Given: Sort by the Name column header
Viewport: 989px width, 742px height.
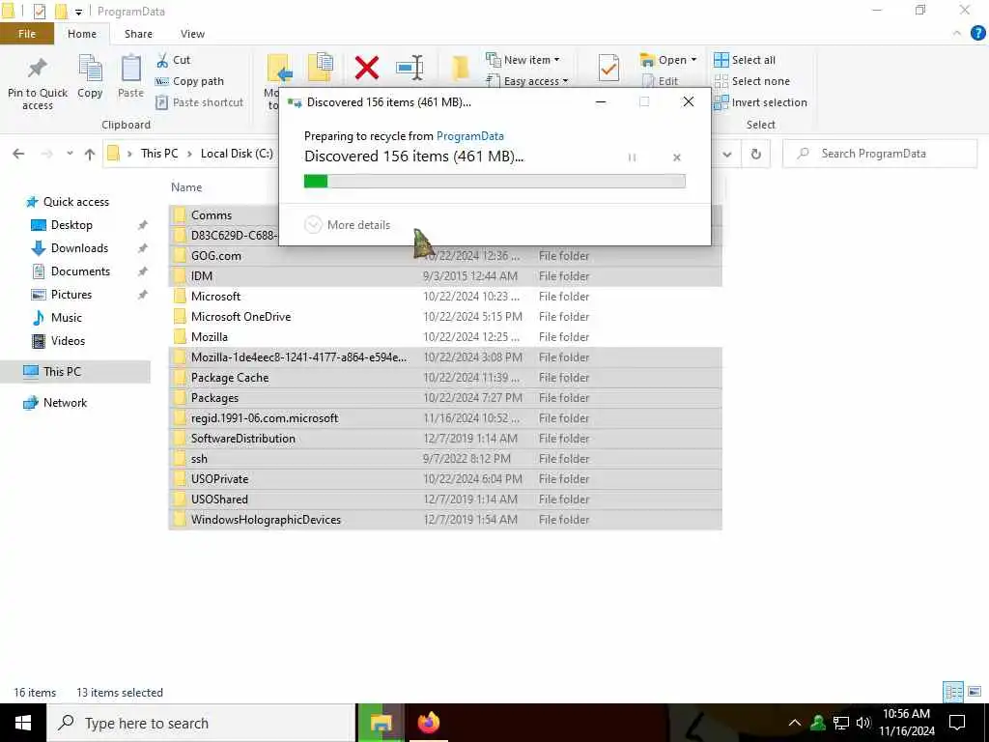Looking at the screenshot, I should click(186, 187).
